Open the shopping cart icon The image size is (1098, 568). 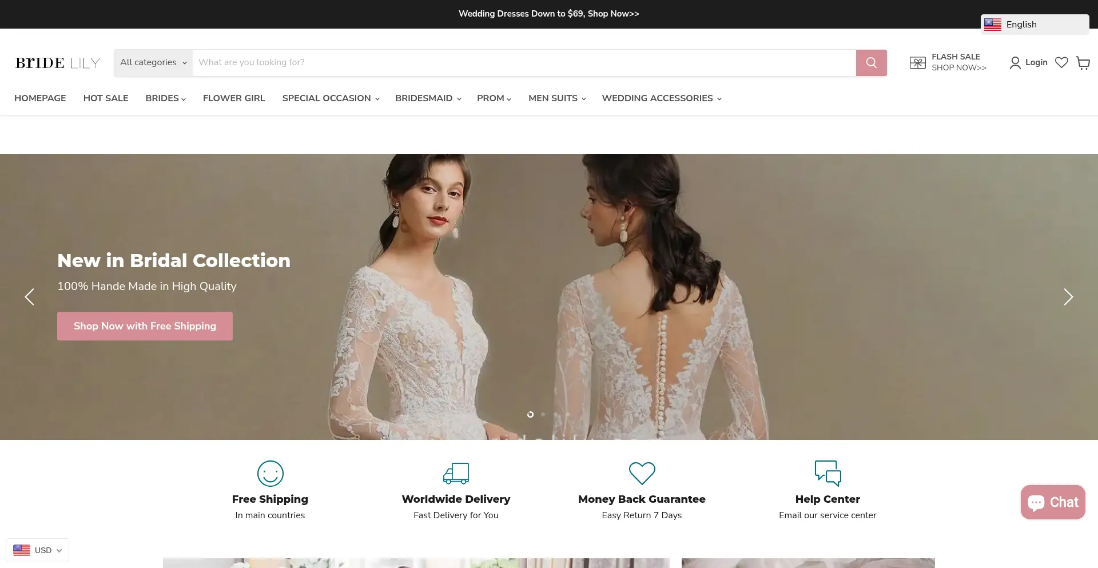pyautogui.click(x=1083, y=63)
